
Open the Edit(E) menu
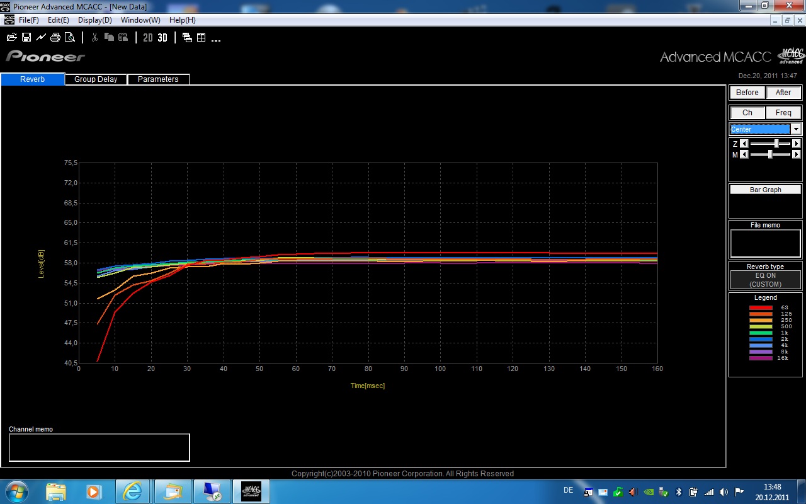tap(59, 20)
